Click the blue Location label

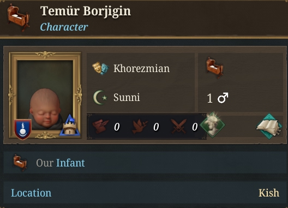[31, 193]
